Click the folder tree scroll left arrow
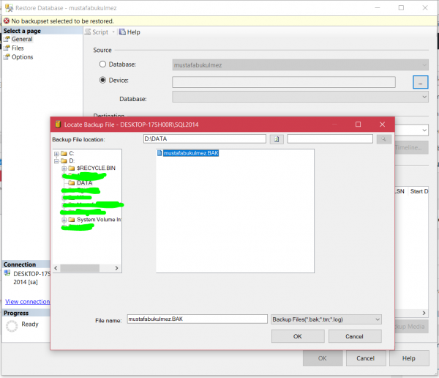 (56, 268)
